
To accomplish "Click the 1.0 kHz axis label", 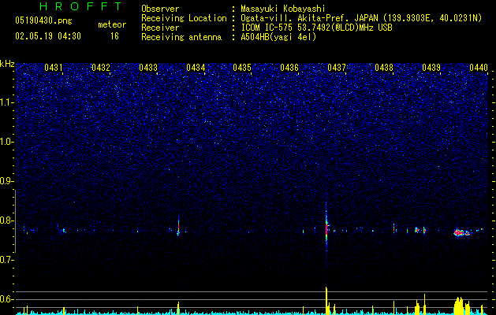I will [7, 142].
